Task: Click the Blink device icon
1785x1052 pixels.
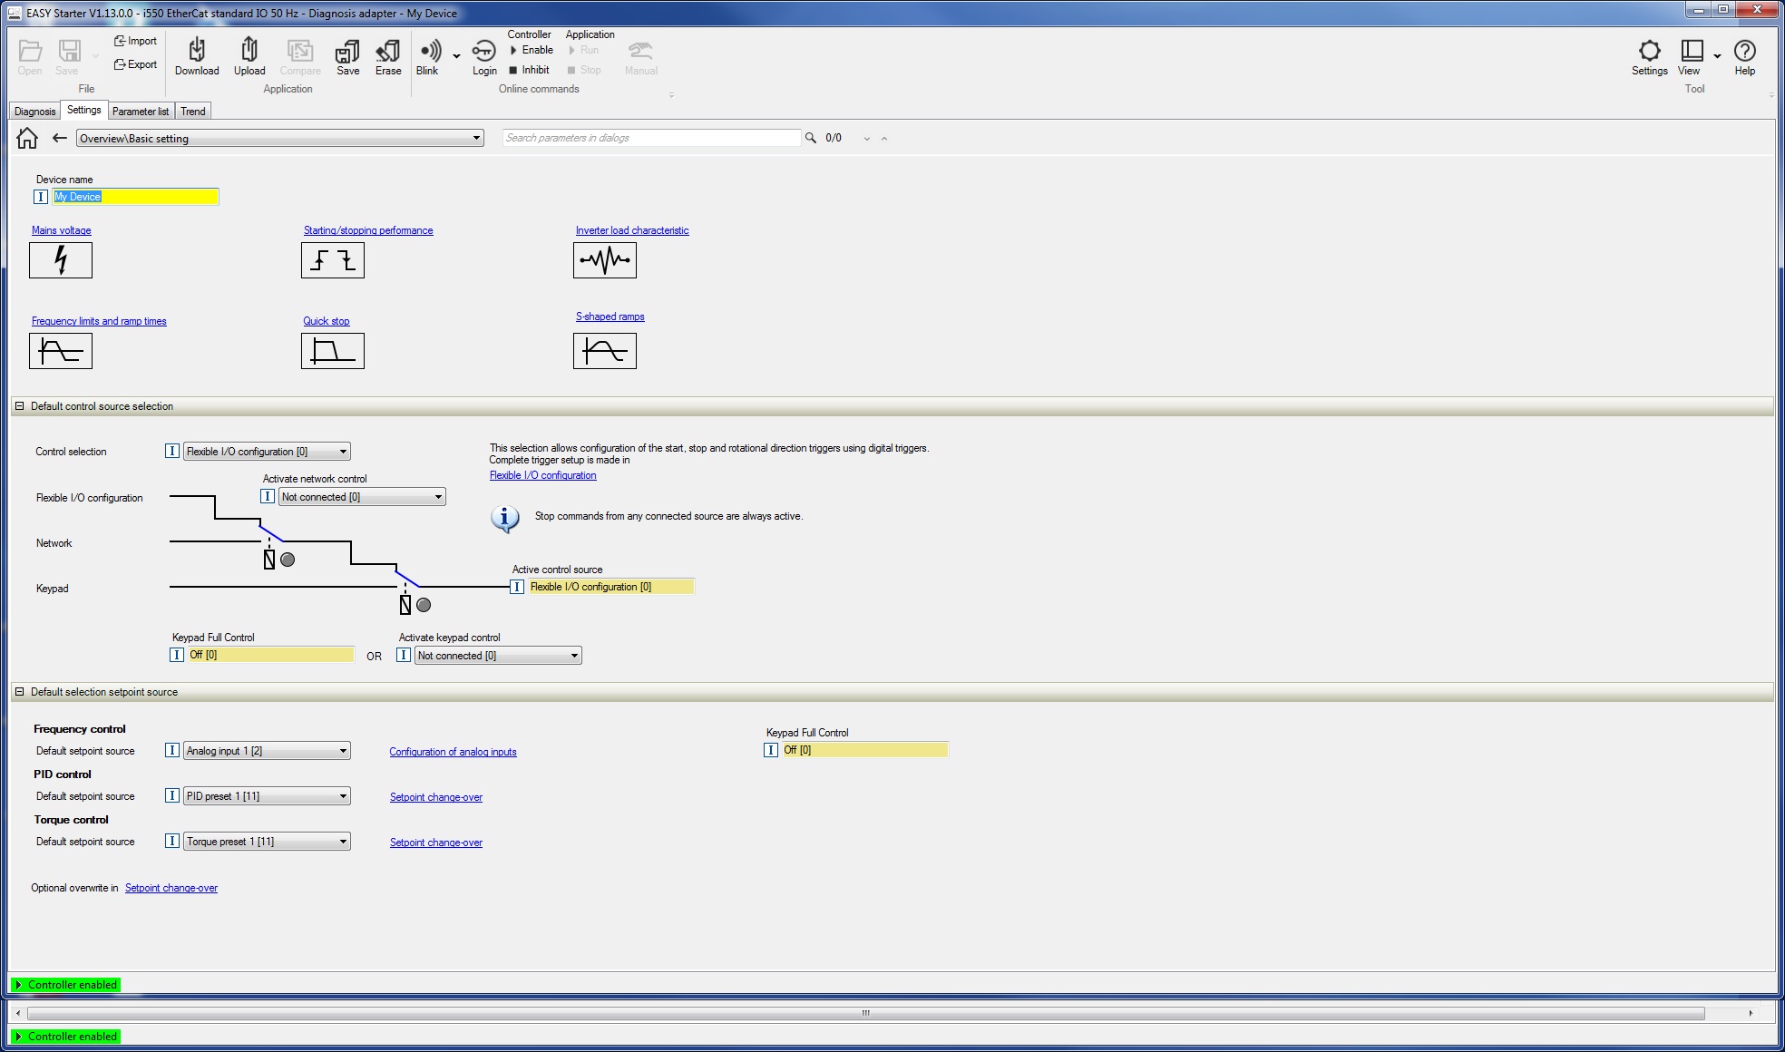Action: point(427,56)
